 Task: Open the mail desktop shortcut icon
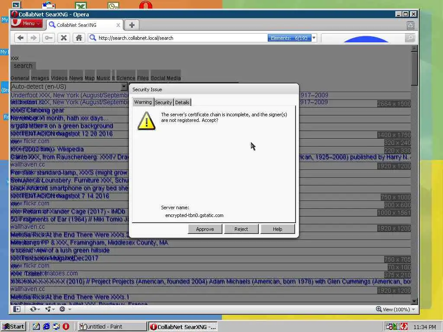click(48, 5)
